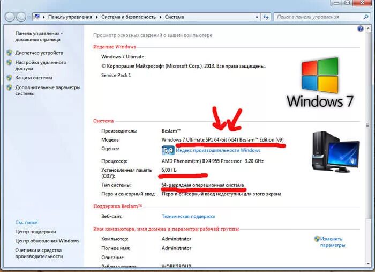Open Центр поддержки
This screenshot has width=375, height=272.
35,232
